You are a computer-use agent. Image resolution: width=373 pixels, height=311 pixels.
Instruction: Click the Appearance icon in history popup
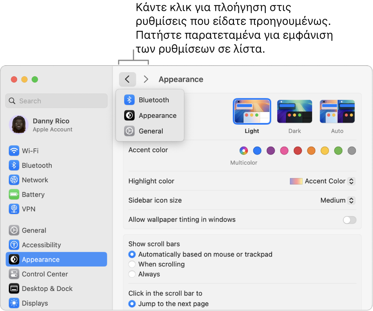pos(129,115)
